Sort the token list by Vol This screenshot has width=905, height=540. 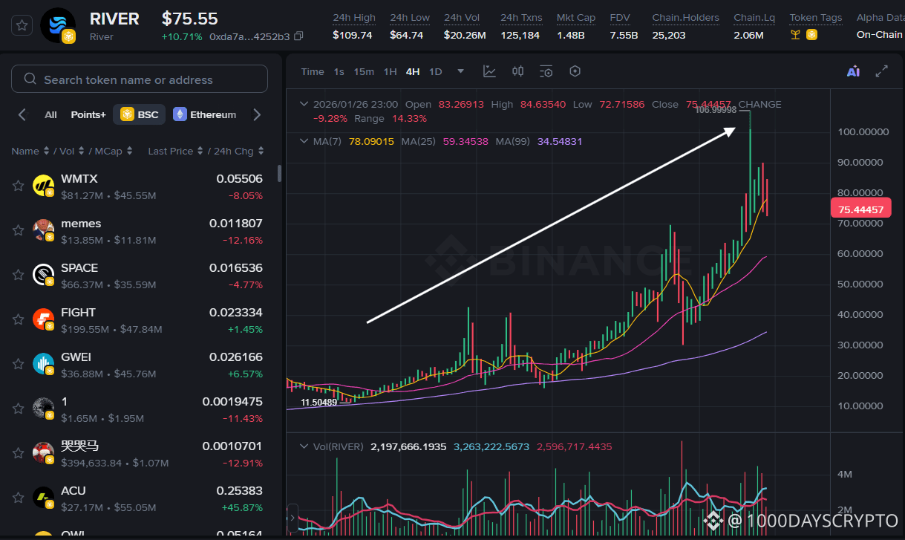[73, 151]
